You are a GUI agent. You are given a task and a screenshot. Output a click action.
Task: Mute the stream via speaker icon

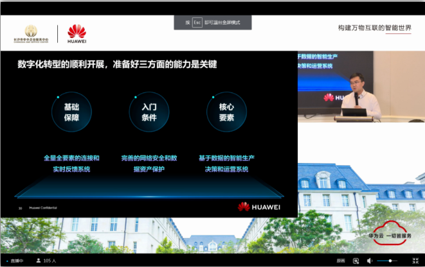[369, 261]
